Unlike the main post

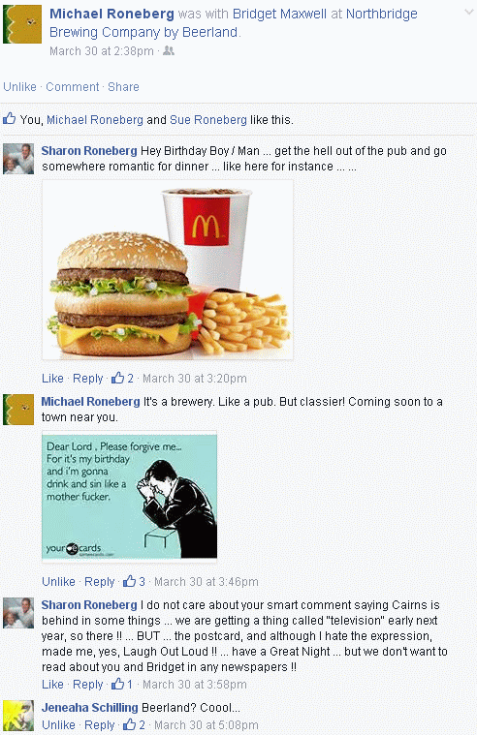point(19,87)
